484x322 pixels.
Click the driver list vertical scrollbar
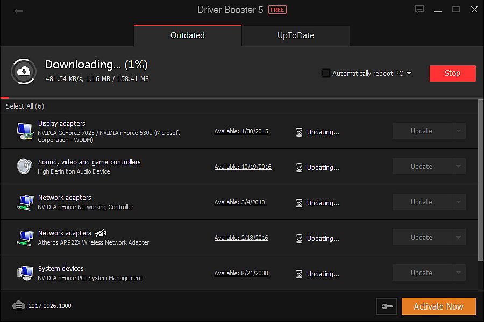click(x=481, y=180)
